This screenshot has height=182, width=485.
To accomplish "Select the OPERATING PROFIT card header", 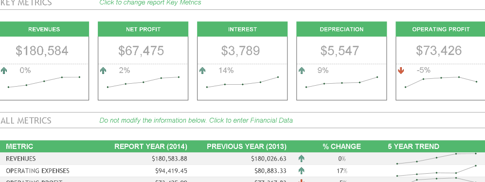I will [x=440, y=29].
